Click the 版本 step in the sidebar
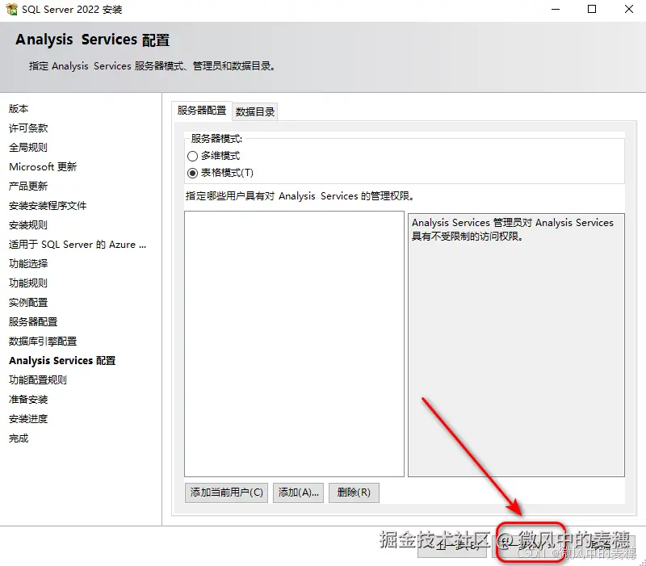Screen dimensions: 646x566 tap(19, 109)
